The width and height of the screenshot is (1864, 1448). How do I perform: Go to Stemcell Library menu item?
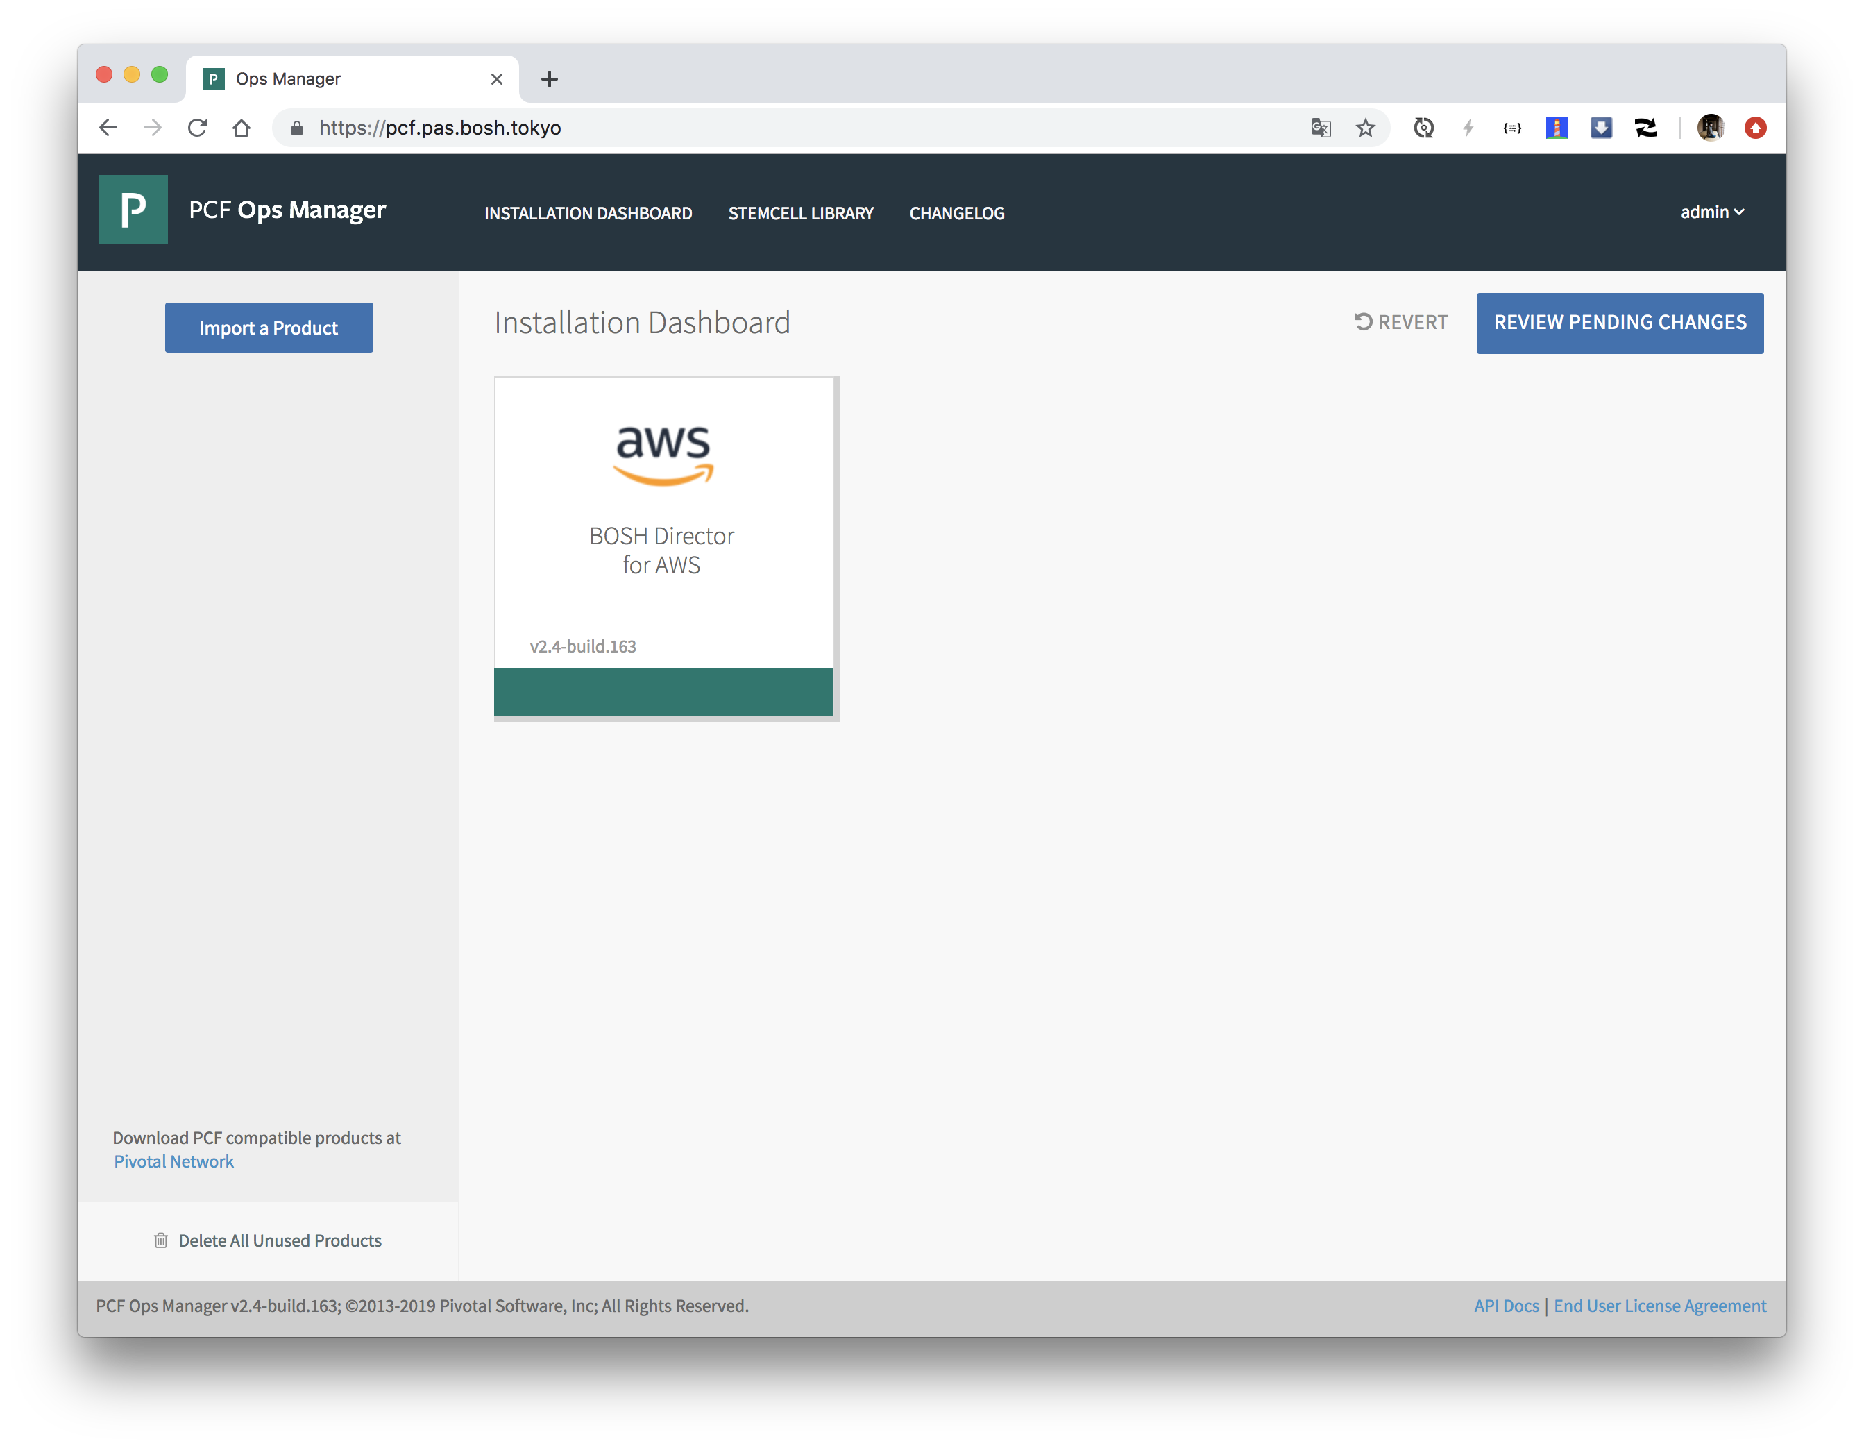tap(801, 213)
